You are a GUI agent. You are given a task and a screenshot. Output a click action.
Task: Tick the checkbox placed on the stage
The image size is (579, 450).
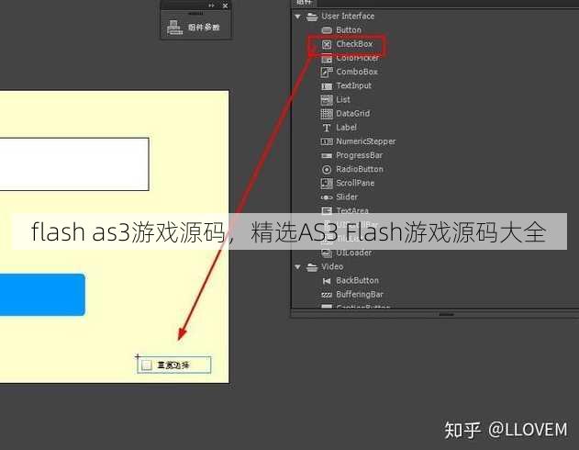(147, 366)
